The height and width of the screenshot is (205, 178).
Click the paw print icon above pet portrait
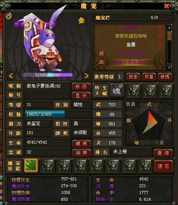pyautogui.click(x=9, y=16)
